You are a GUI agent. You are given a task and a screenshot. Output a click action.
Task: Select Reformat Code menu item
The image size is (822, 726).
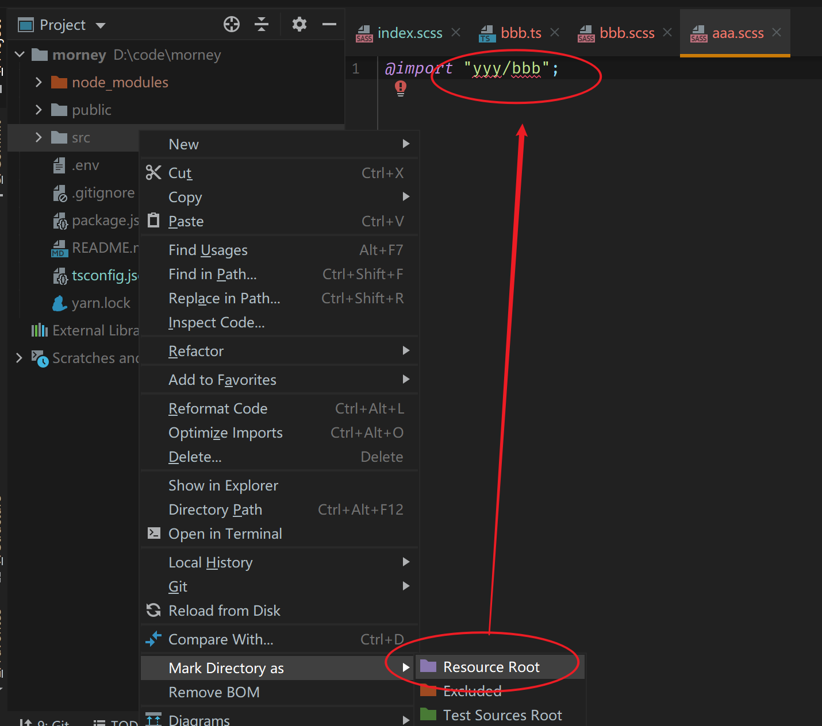coord(279,408)
